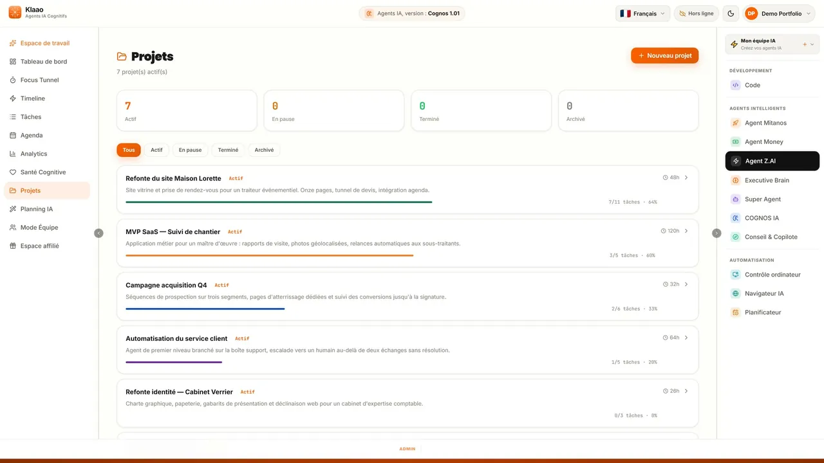
Task: Open the Tâches list
Action: point(47,117)
